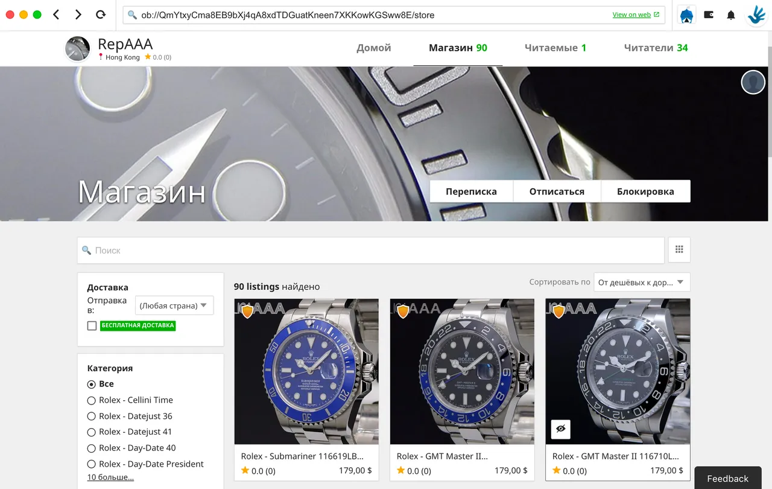The image size is (772, 489).
Task: Open the wallet icon
Action: click(x=709, y=15)
